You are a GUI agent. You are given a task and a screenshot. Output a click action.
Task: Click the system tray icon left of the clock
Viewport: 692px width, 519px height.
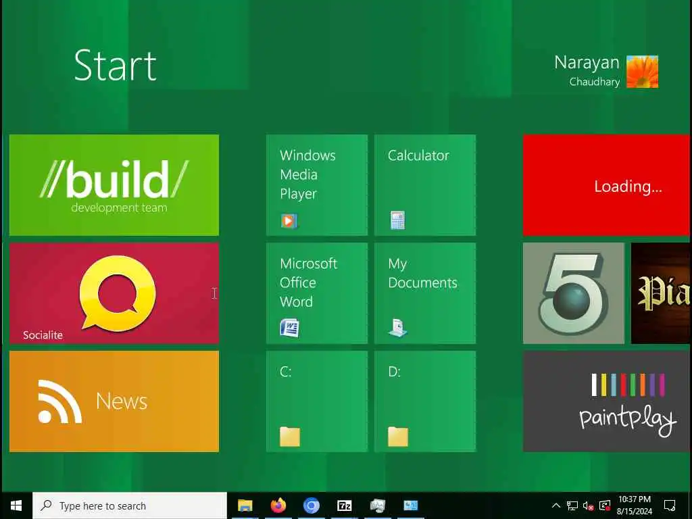click(x=605, y=505)
